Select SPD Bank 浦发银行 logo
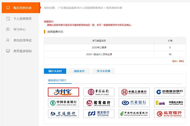Viewport: 190px width, 126px height. pos(99,113)
